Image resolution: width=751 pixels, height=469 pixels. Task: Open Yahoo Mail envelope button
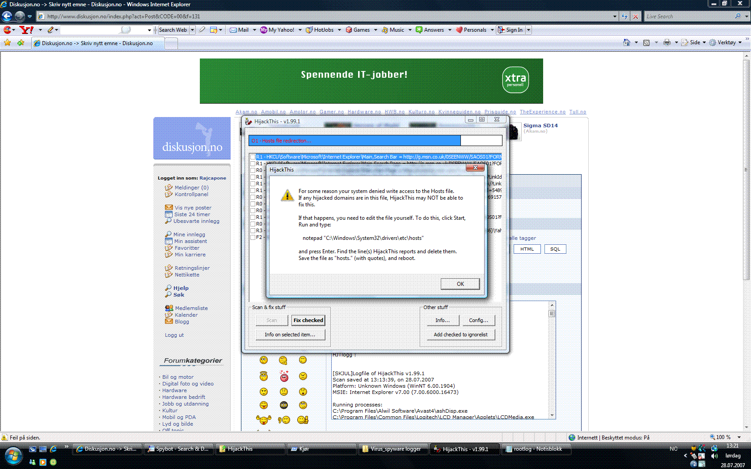pyautogui.click(x=239, y=30)
